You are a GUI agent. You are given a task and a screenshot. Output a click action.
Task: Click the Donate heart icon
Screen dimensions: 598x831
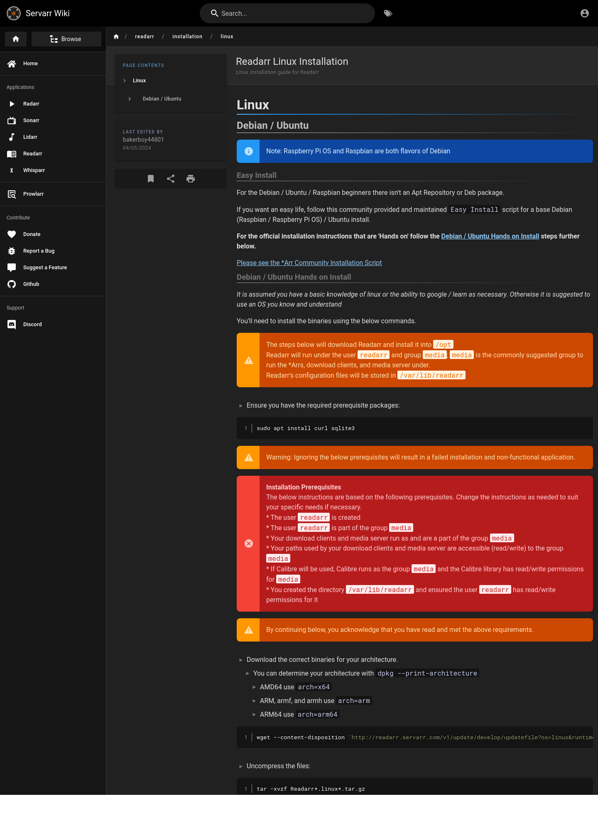12,234
